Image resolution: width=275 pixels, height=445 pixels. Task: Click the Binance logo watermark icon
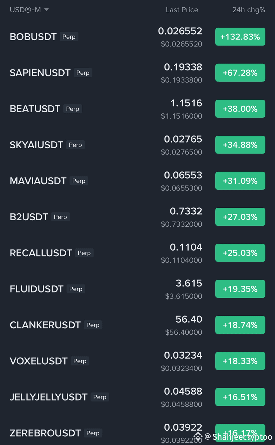tap(198, 436)
